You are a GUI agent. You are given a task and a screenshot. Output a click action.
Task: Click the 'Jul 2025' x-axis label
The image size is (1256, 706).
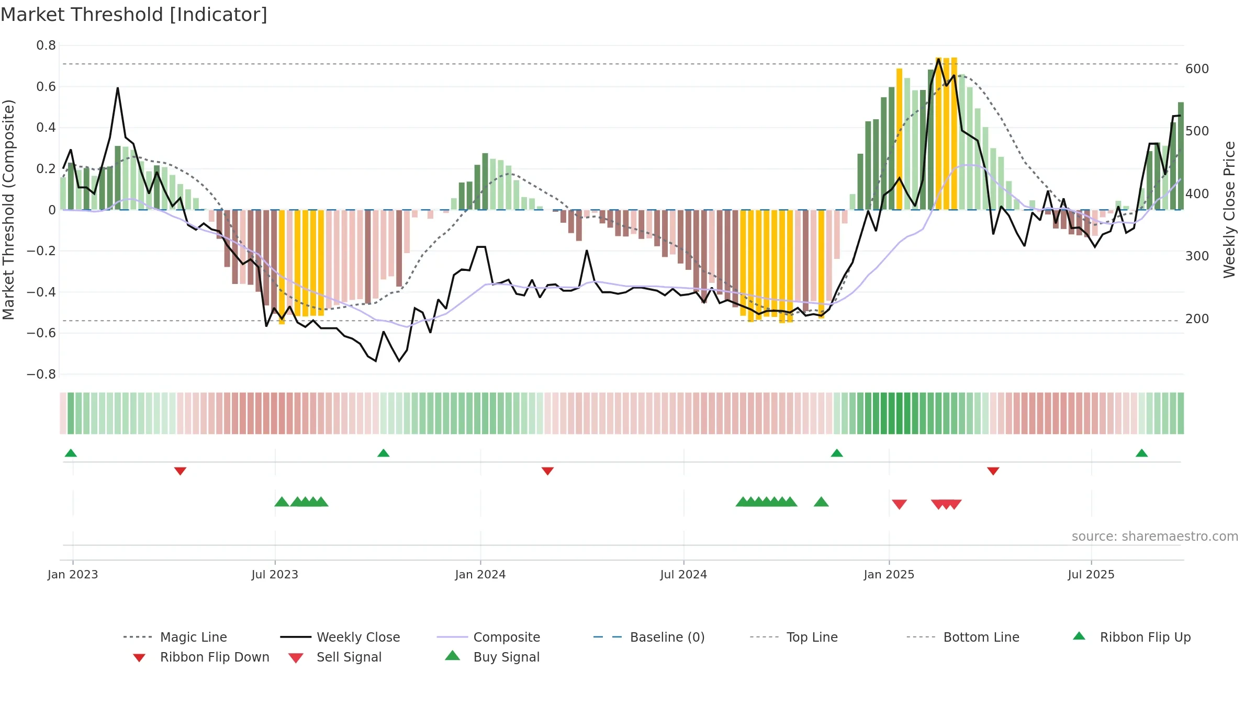tap(1091, 574)
